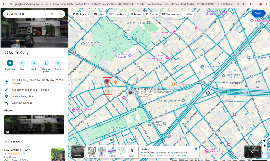The width and height of the screenshot is (270, 161).
Task: Open Street View thumbnail at map corner
Action: click(253, 151)
